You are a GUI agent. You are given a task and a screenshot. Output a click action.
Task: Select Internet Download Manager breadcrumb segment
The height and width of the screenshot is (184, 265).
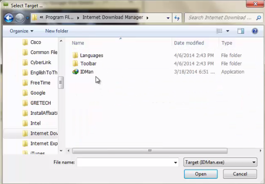click(x=113, y=18)
